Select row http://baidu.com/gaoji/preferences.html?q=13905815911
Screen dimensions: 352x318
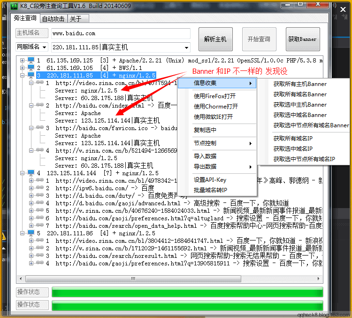click(189, 263)
